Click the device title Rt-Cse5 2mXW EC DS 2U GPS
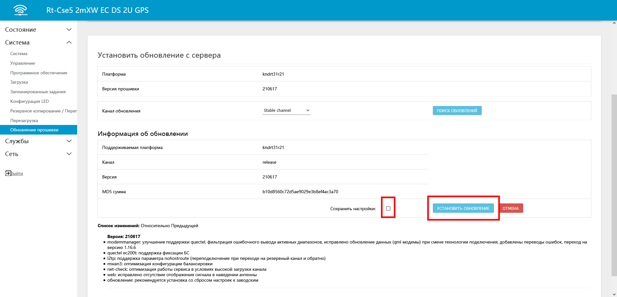The height and width of the screenshot is (297, 617). click(x=97, y=10)
